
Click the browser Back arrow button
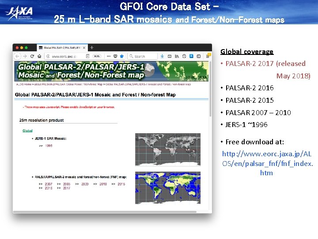click(x=17, y=56)
